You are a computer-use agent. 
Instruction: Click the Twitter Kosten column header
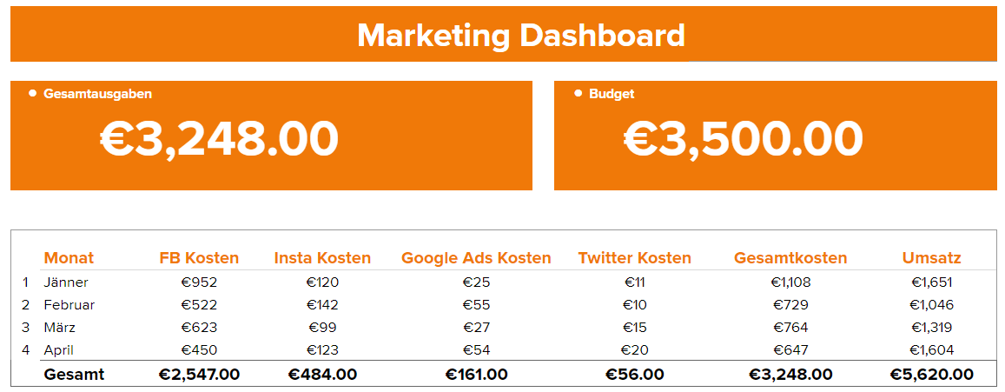click(635, 258)
